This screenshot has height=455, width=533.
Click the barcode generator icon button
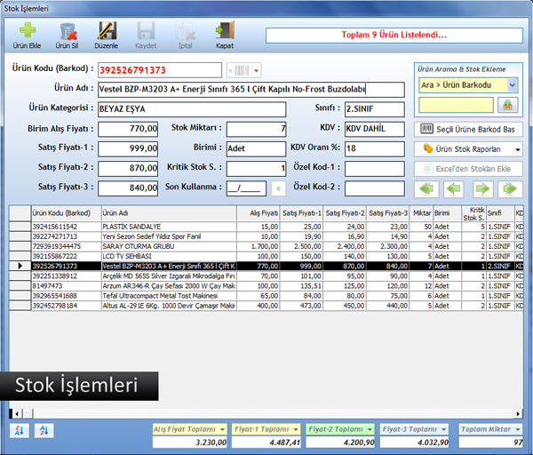coord(240,70)
